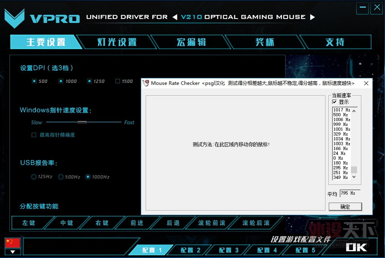Open 灯光设置 tab
Image resolution: width=385 pixels, height=258 pixels.
click(x=117, y=42)
